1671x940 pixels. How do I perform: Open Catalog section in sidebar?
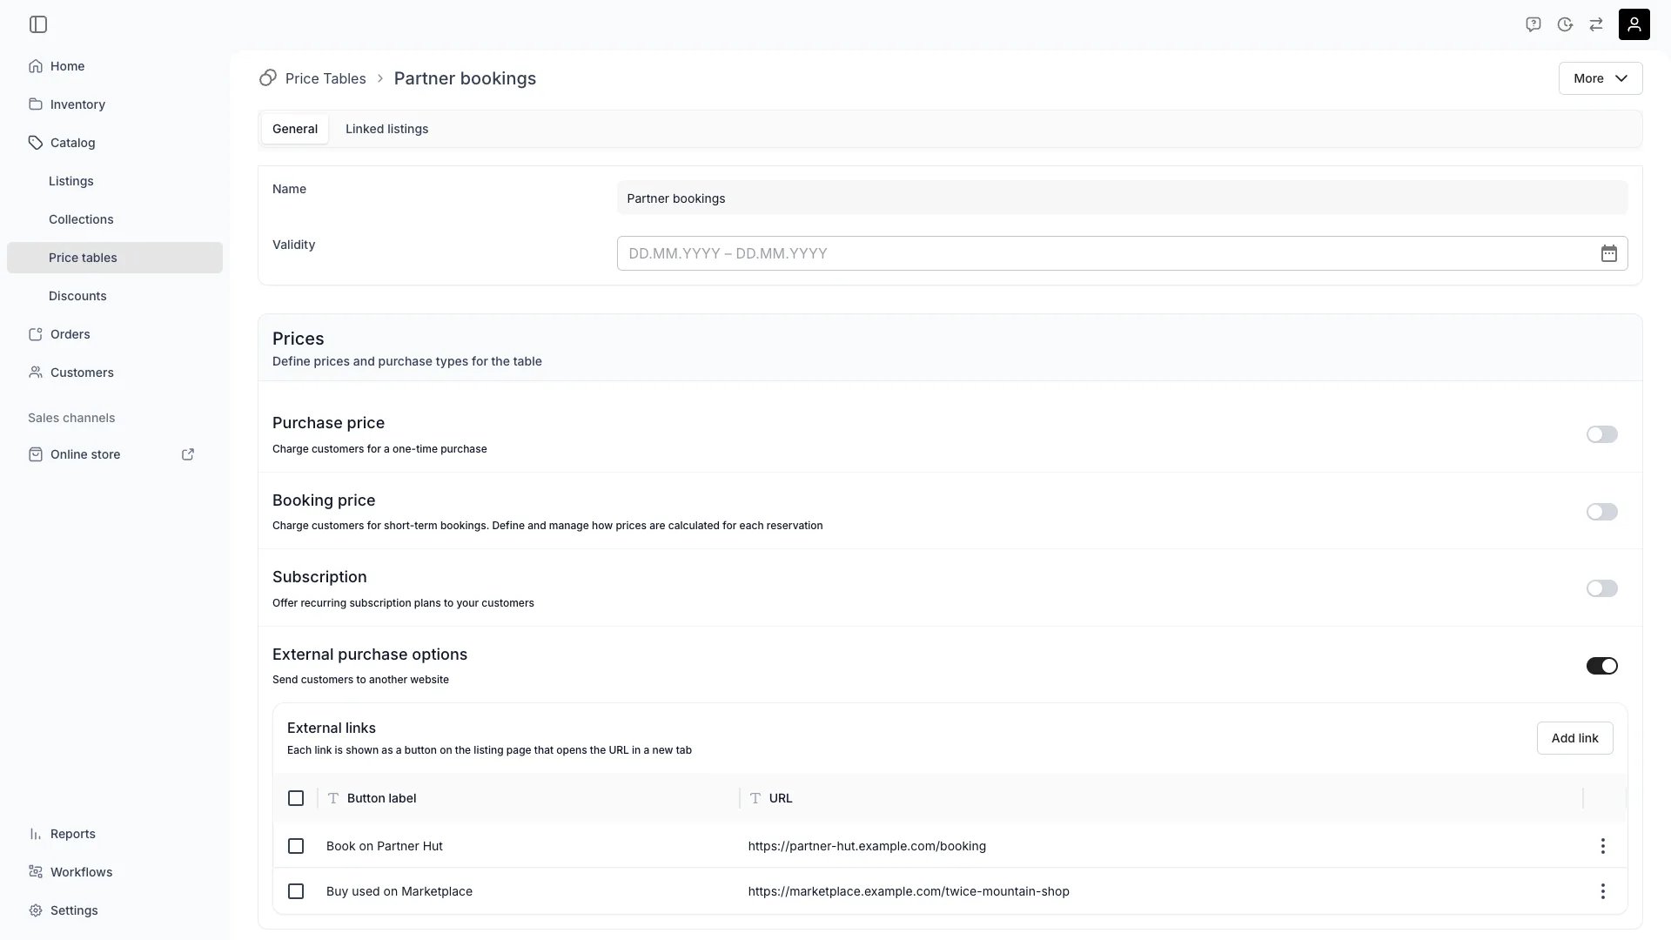pyautogui.click(x=115, y=143)
